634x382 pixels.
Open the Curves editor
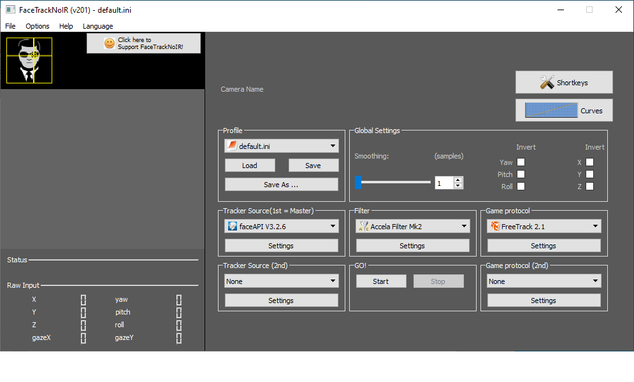[564, 110]
